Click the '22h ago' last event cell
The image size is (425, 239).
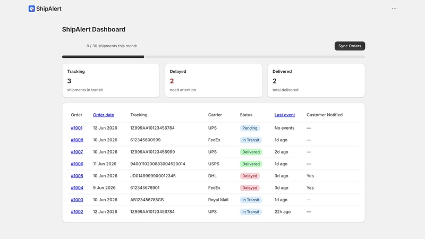(x=283, y=211)
